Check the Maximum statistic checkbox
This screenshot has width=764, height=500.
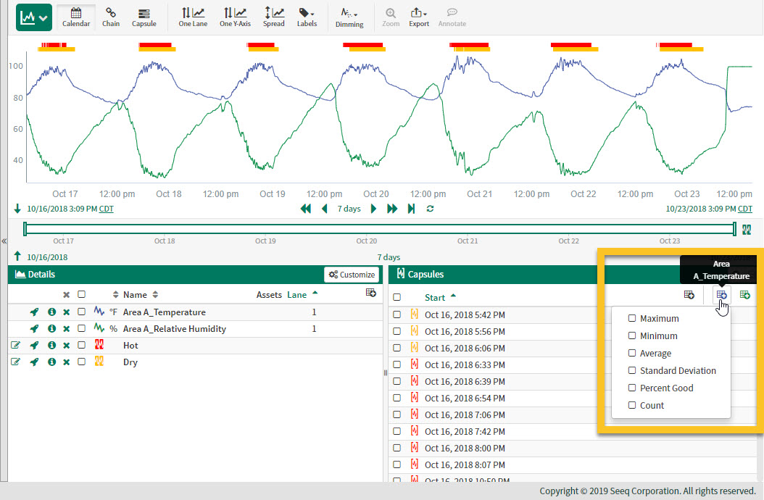click(x=632, y=319)
